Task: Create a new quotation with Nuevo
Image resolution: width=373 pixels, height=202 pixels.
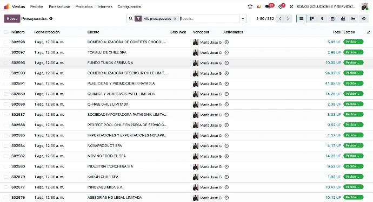Action: [12, 18]
